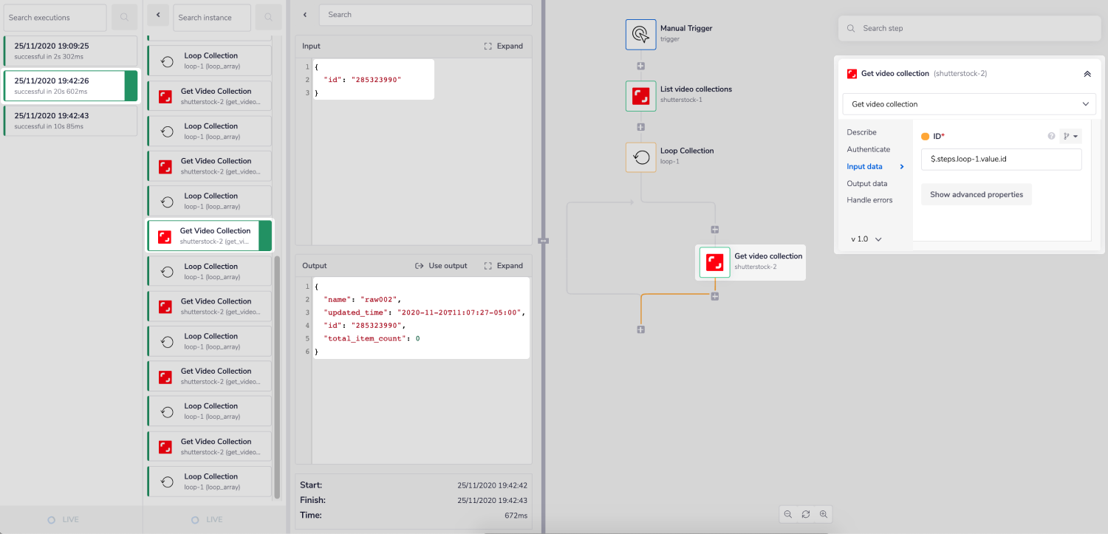Open the help icon beside the ID field
This screenshot has width=1108, height=534.
(1051, 136)
